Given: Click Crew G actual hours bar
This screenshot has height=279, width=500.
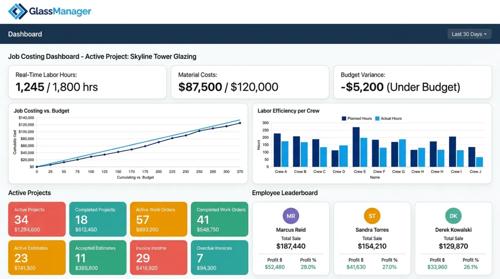Looking at the screenshot, I should (402, 153).
